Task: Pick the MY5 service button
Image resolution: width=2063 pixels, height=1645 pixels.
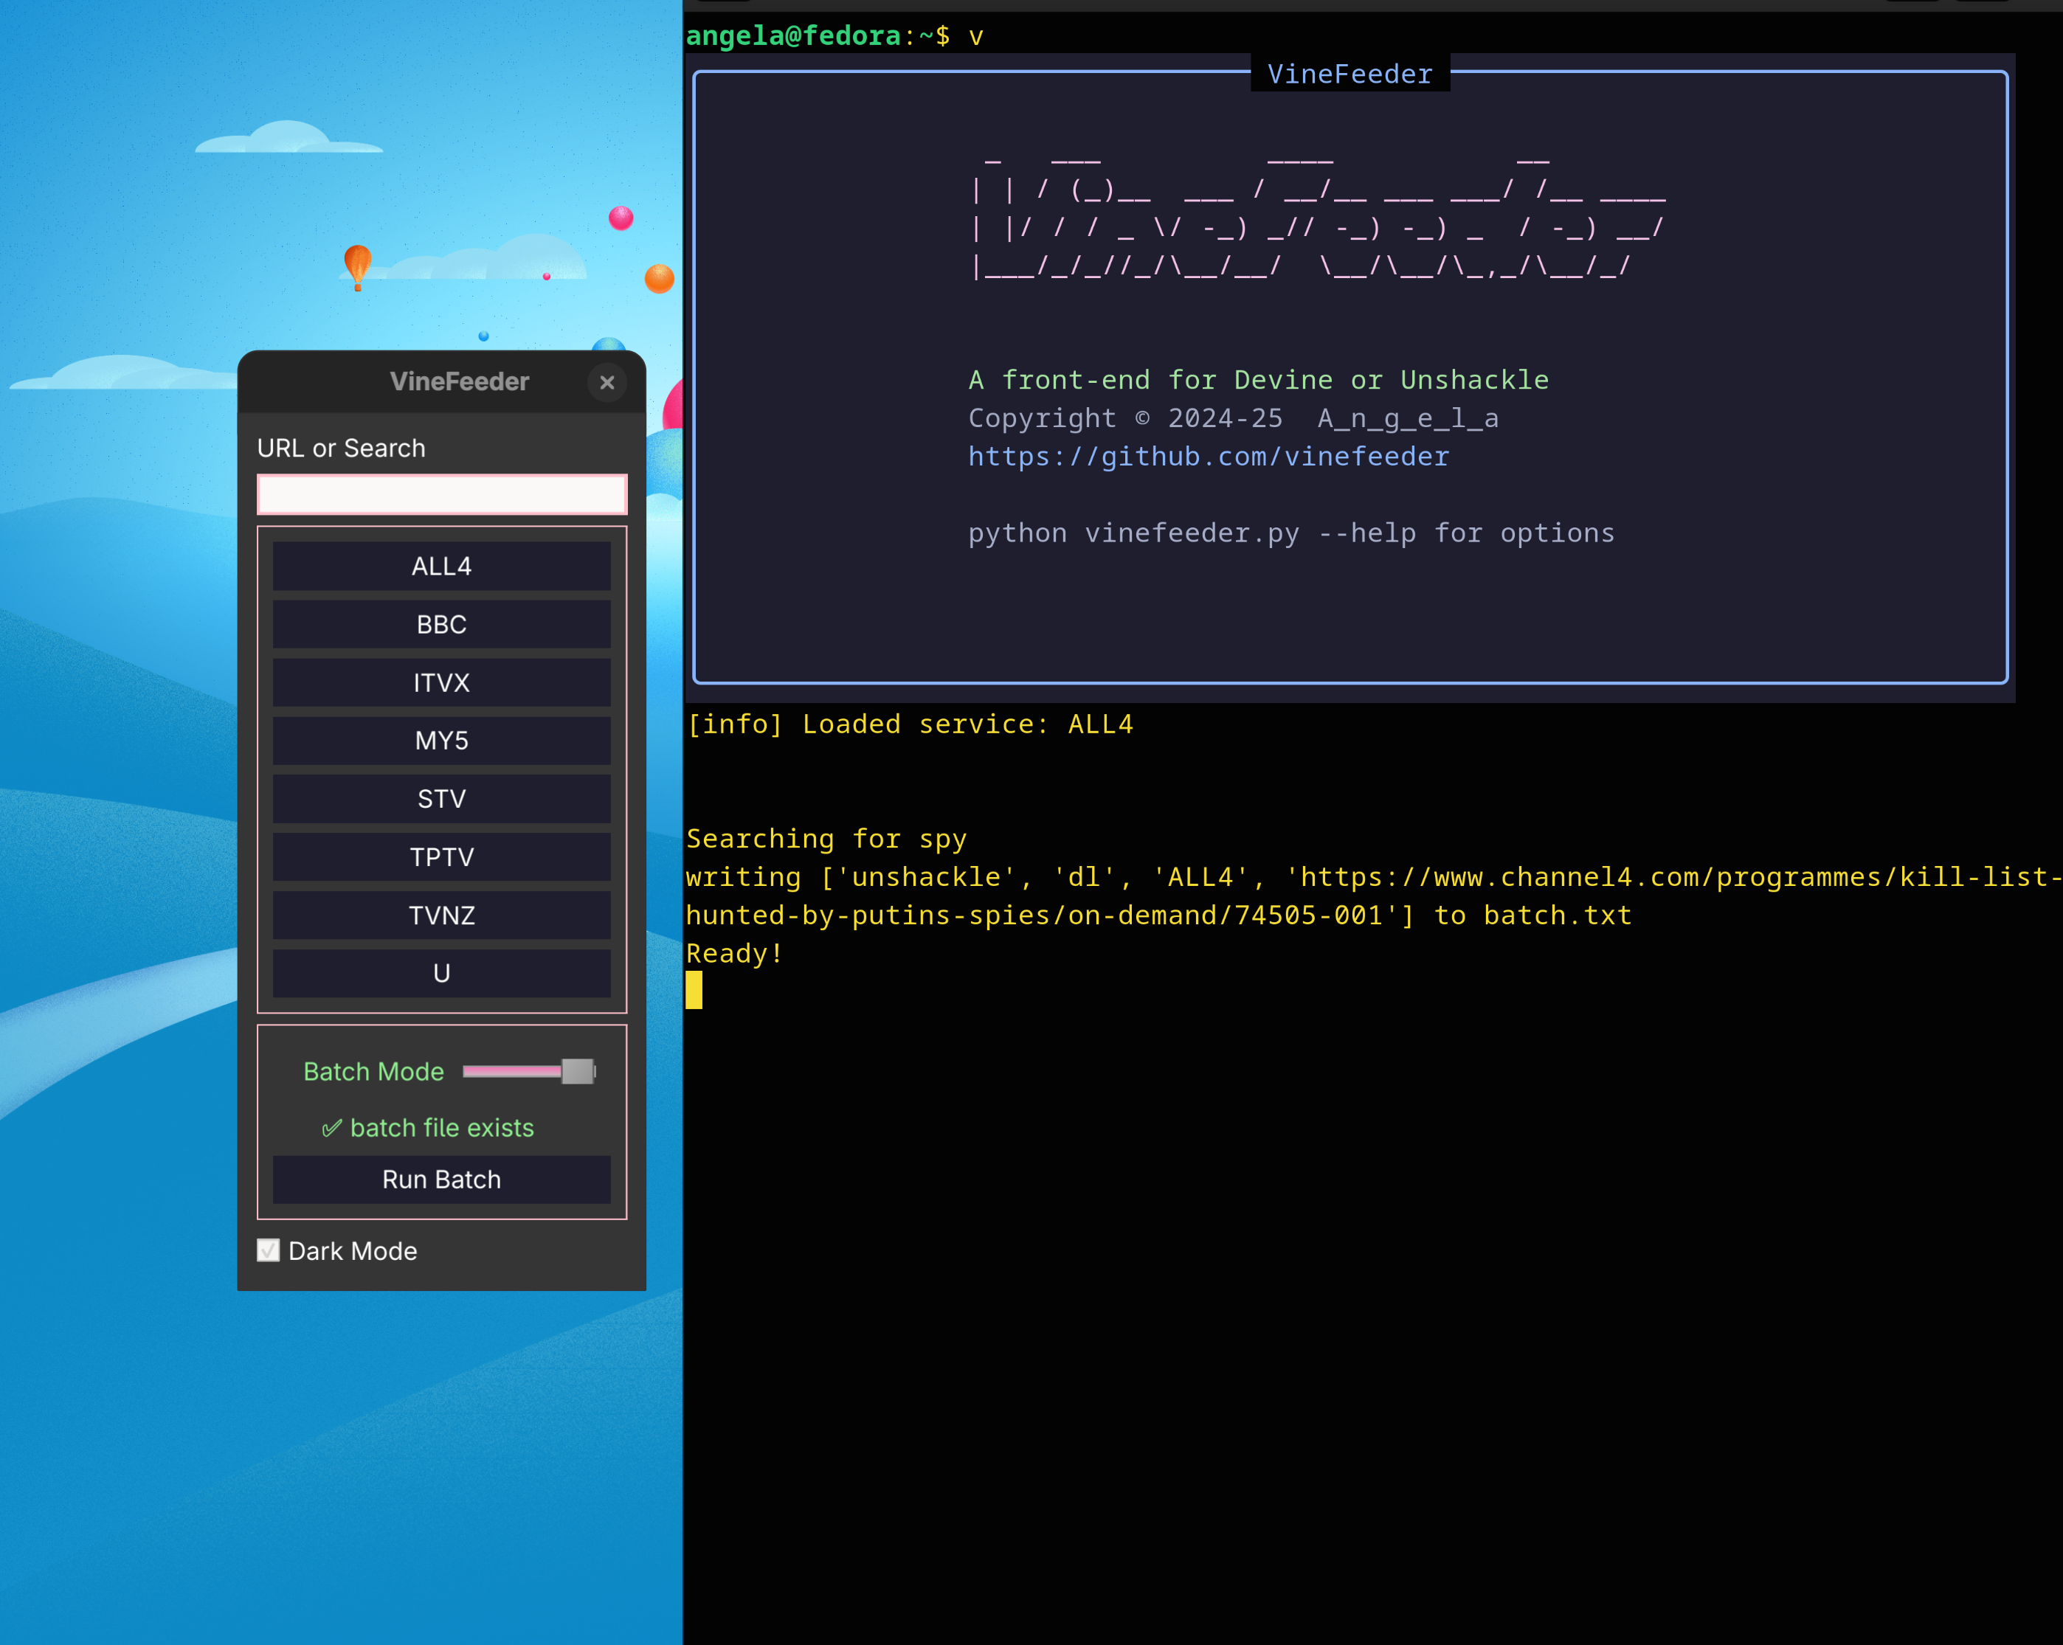Action: [x=441, y=741]
